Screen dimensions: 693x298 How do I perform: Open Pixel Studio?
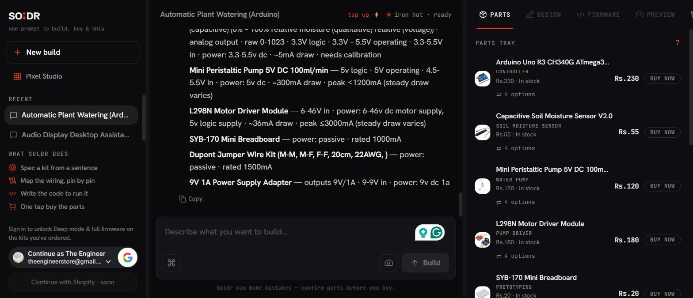[44, 76]
